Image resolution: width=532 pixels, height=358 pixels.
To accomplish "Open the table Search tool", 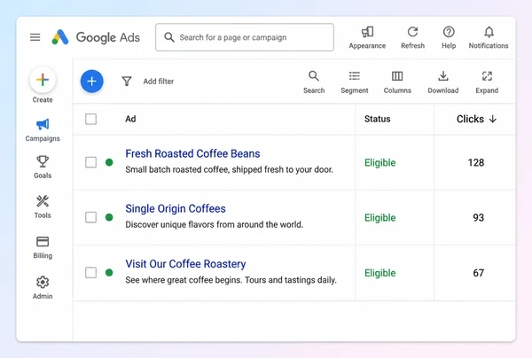I will point(314,82).
